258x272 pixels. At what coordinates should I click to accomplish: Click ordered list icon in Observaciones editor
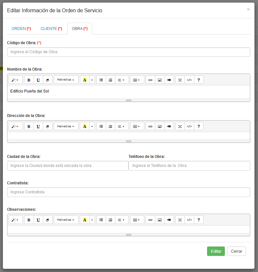click(x=110, y=220)
